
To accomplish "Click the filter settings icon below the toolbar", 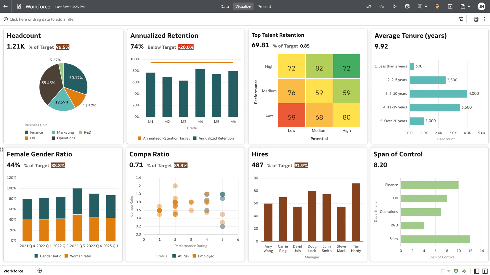I will 461,19.
